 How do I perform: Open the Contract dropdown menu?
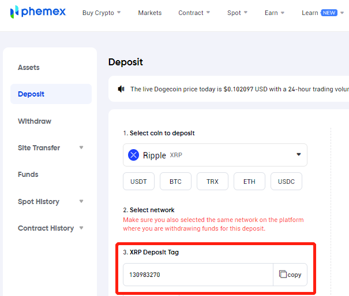pyautogui.click(x=194, y=13)
